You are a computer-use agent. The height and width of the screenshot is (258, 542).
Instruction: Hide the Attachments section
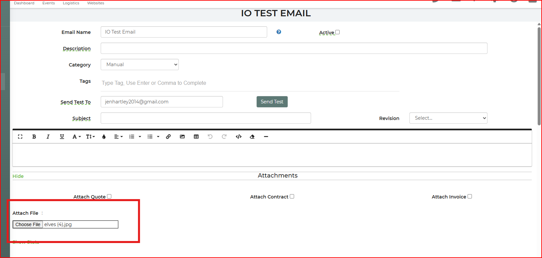pos(18,176)
